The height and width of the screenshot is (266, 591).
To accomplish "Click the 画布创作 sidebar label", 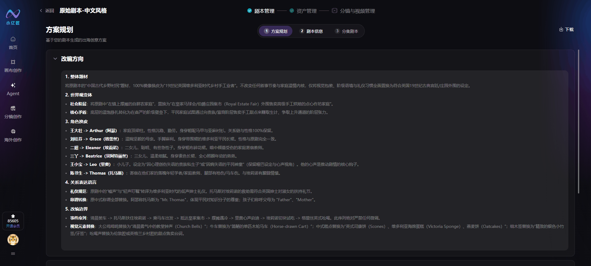I will pyautogui.click(x=13, y=70).
